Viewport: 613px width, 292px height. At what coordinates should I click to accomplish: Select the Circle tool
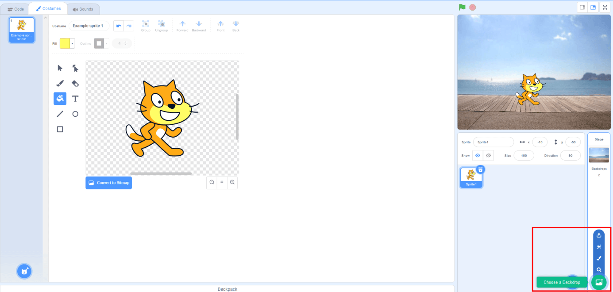click(75, 114)
